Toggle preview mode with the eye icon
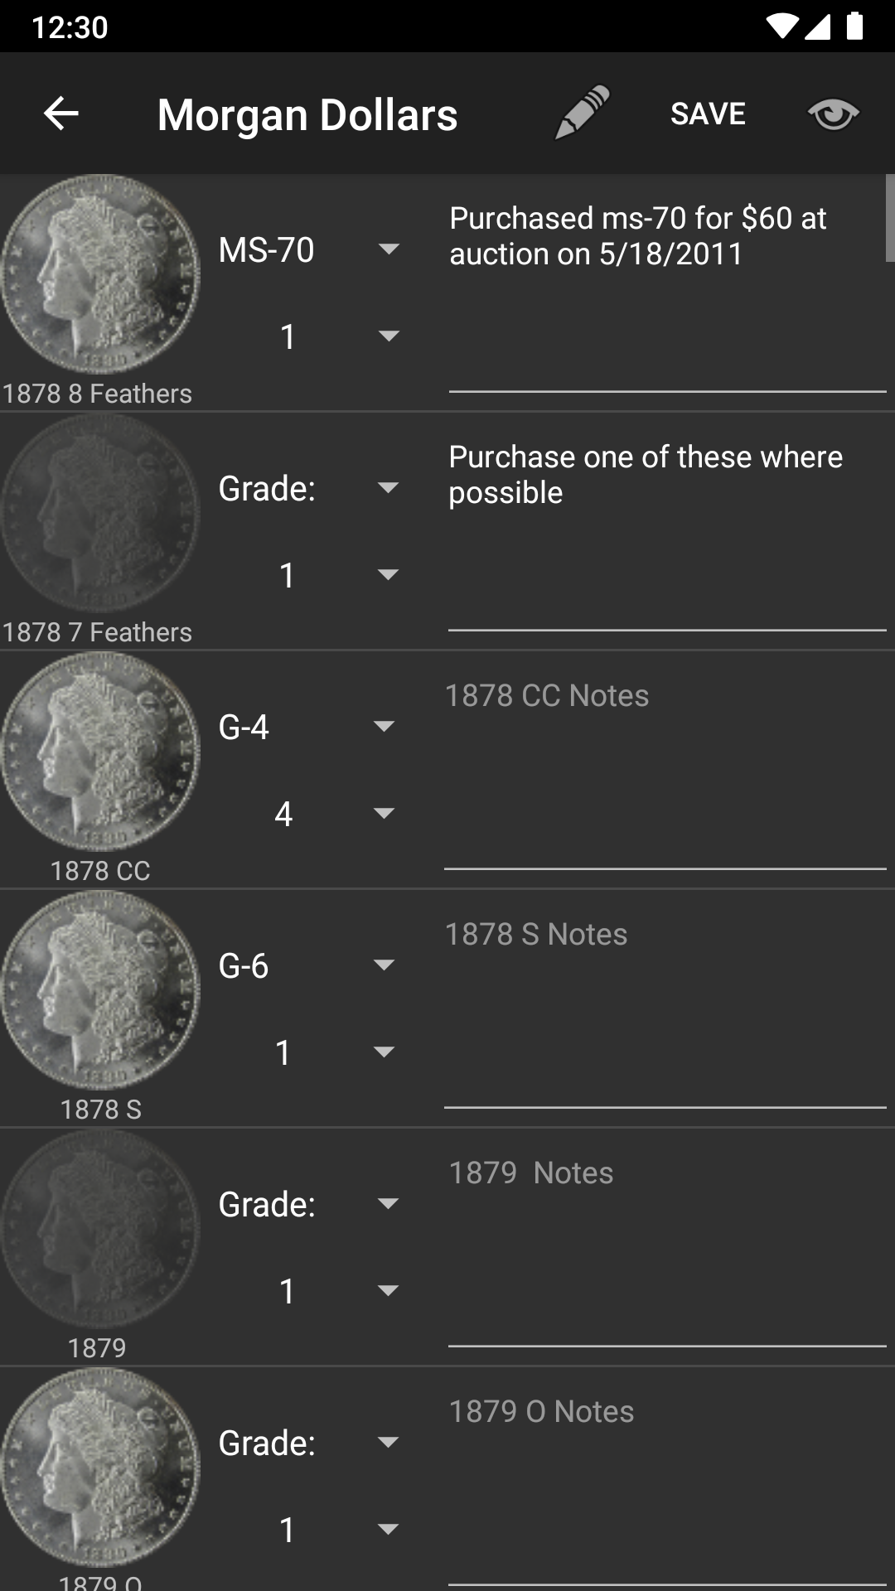The height and width of the screenshot is (1591, 895). (833, 115)
